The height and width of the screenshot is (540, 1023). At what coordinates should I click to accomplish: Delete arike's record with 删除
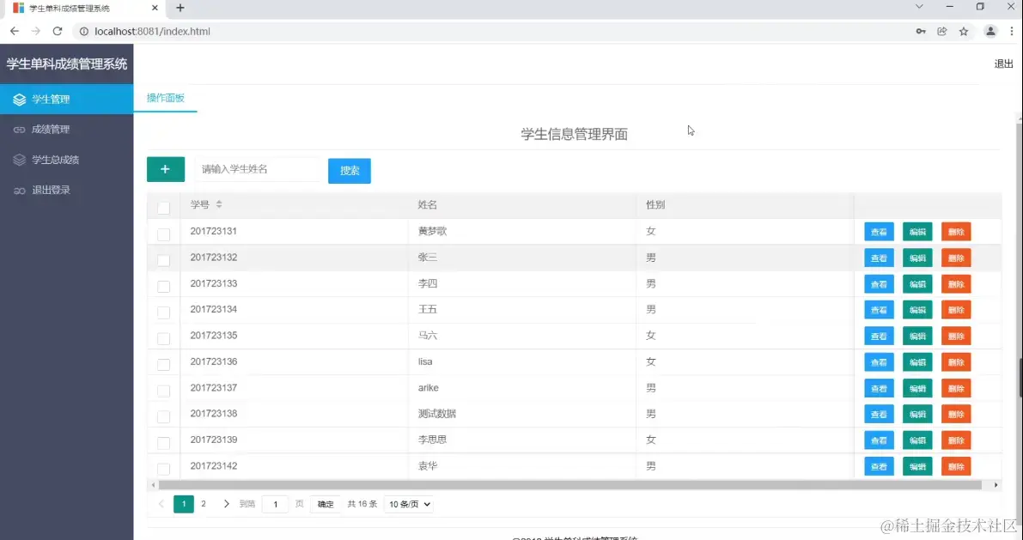tap(956, 388)
